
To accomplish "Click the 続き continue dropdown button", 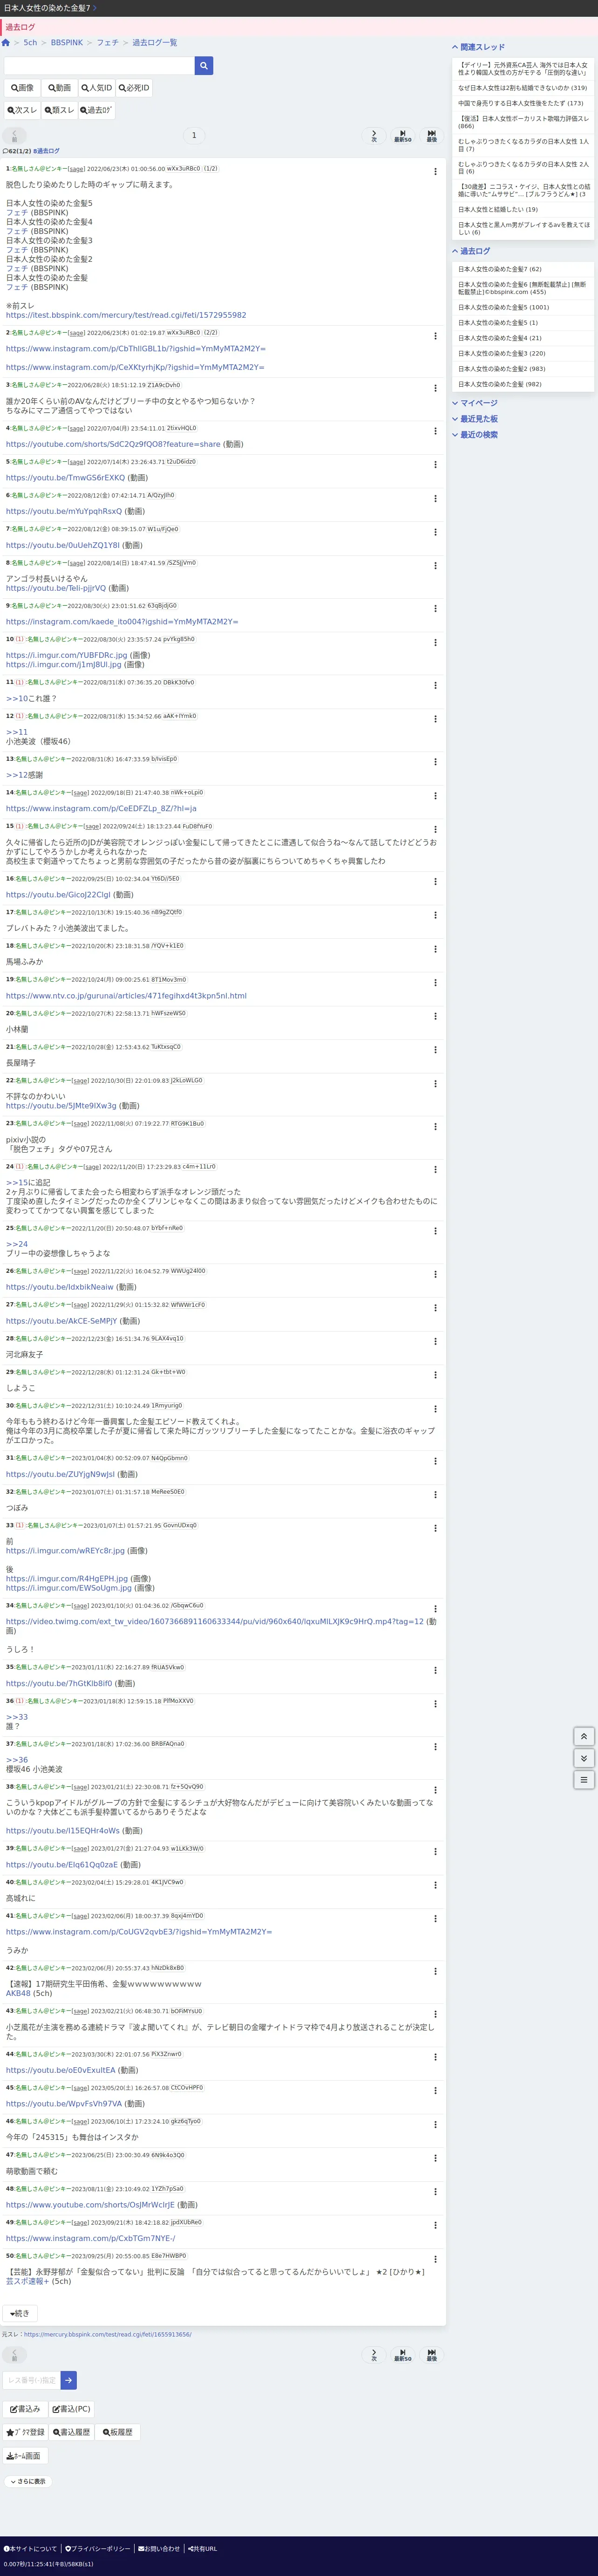I will (20, 2313).
